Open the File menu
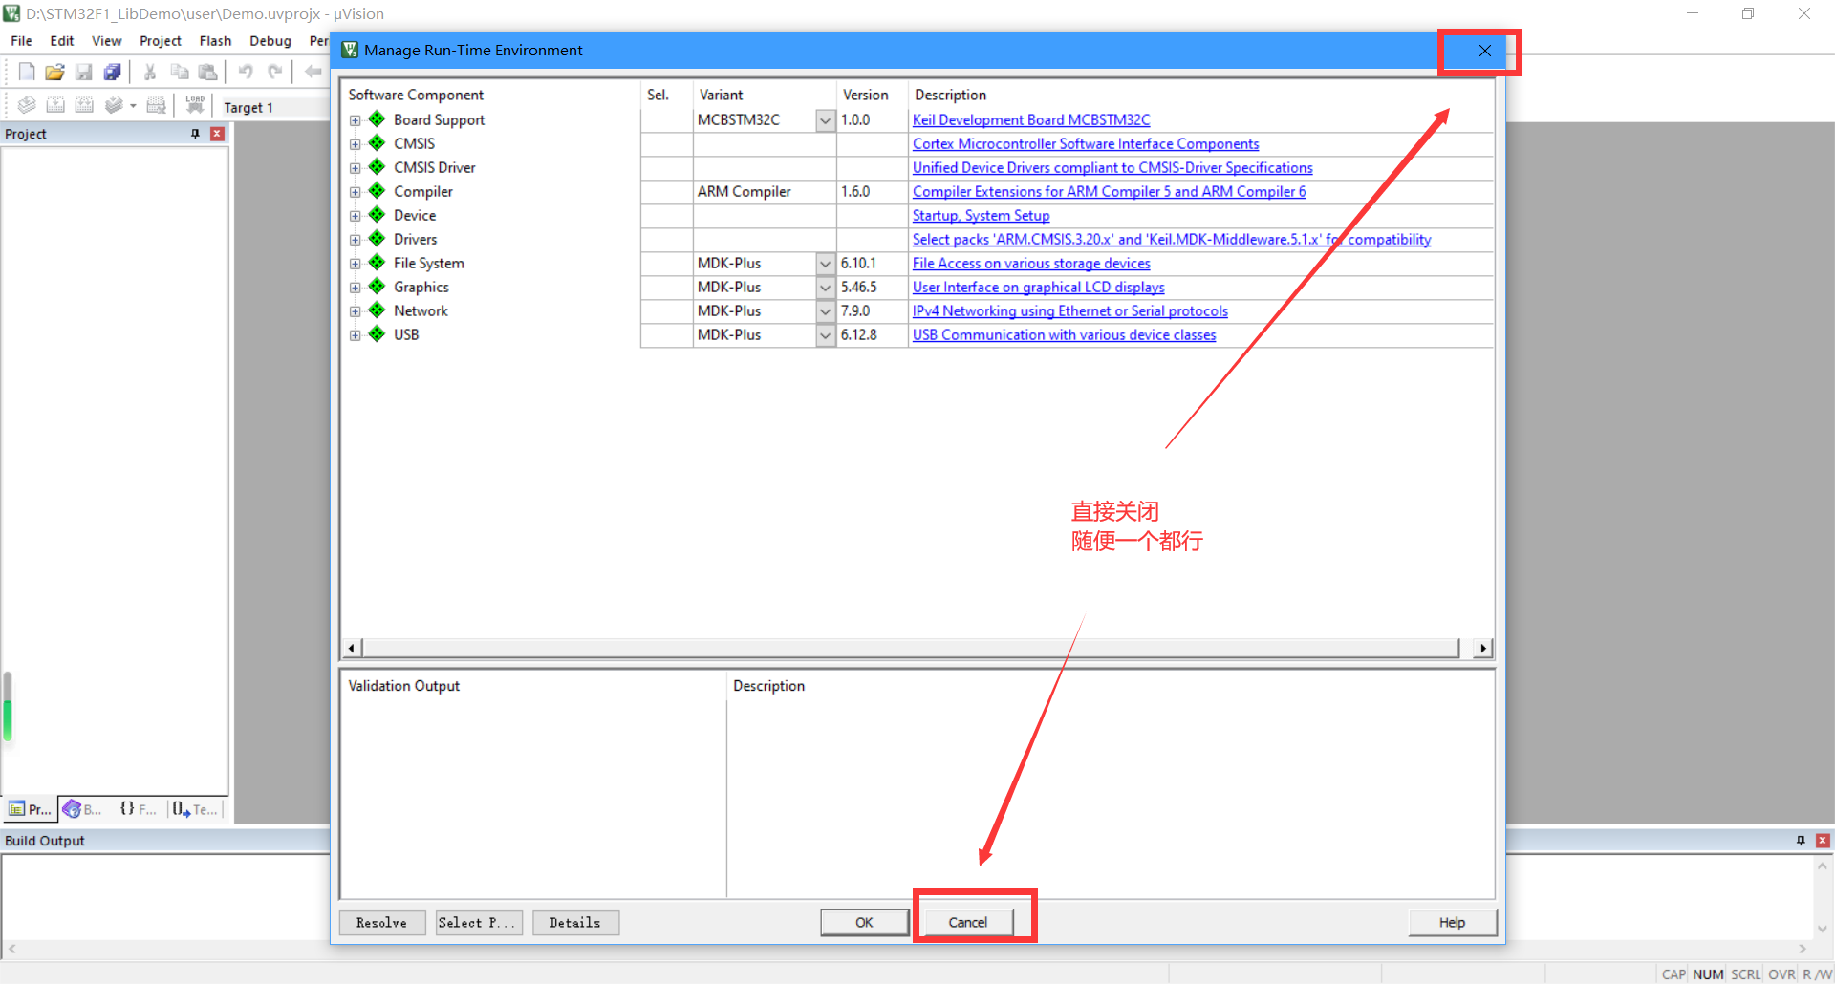 coord(21,41)
